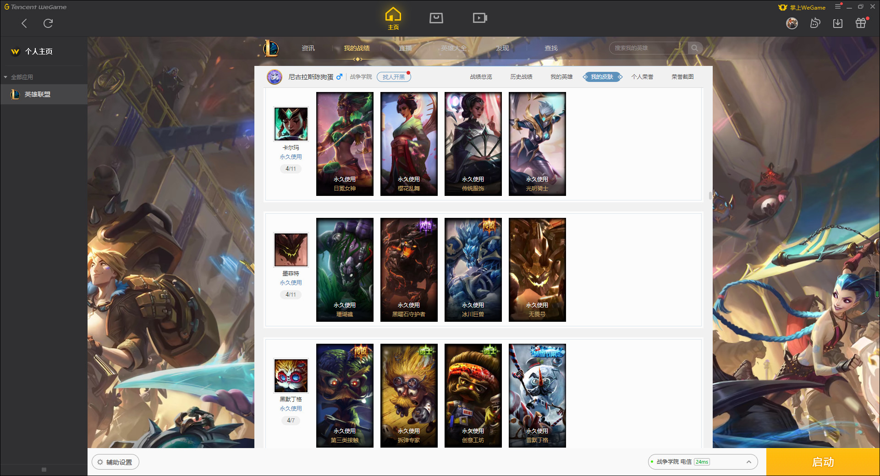The image size is (880, 476).
Task: Switch to 荣誉截图 section
Action: point(682,77)
